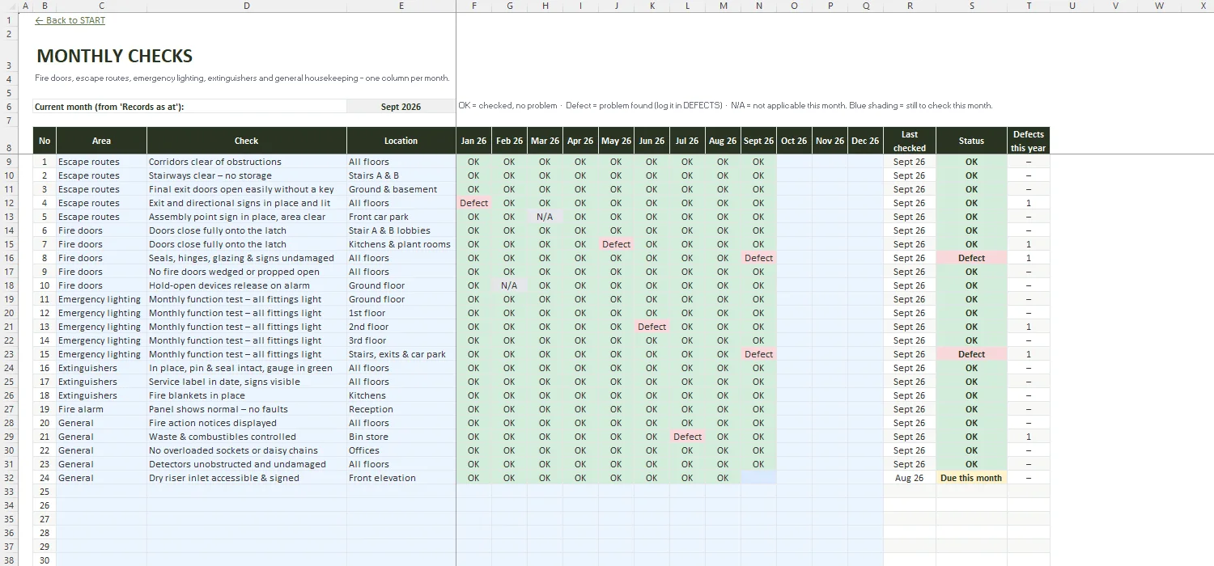
Task: Select the Due this month status cell
Action: pyautogui.click(x=971, y=478)
